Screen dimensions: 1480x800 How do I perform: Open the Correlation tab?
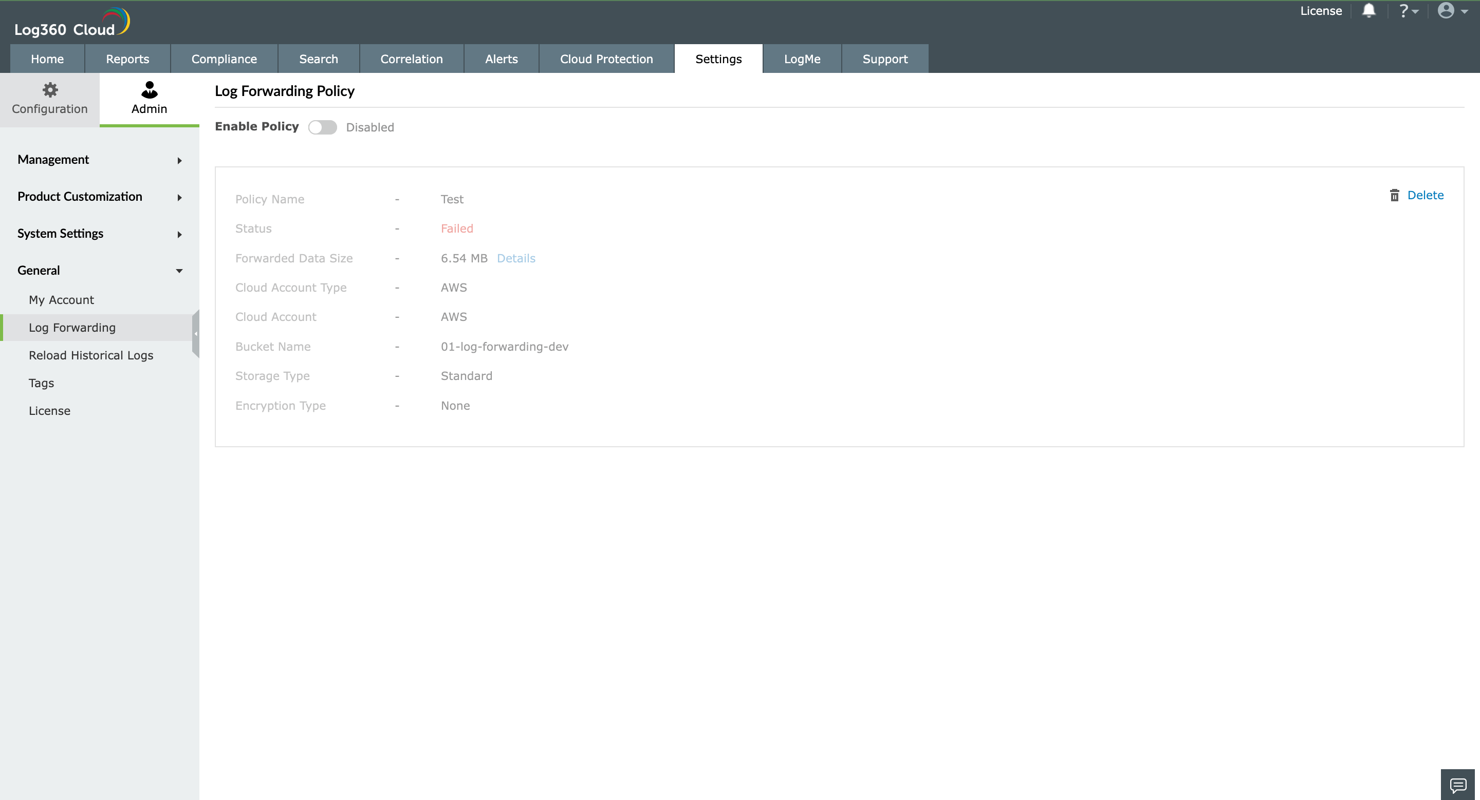point(411,59)
